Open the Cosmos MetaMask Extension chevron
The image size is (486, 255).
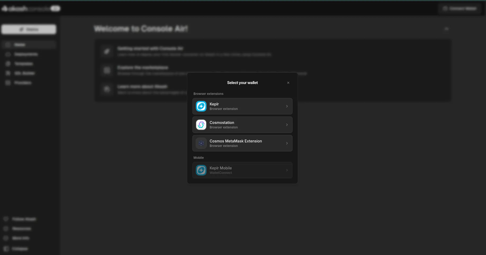[287, 143]
